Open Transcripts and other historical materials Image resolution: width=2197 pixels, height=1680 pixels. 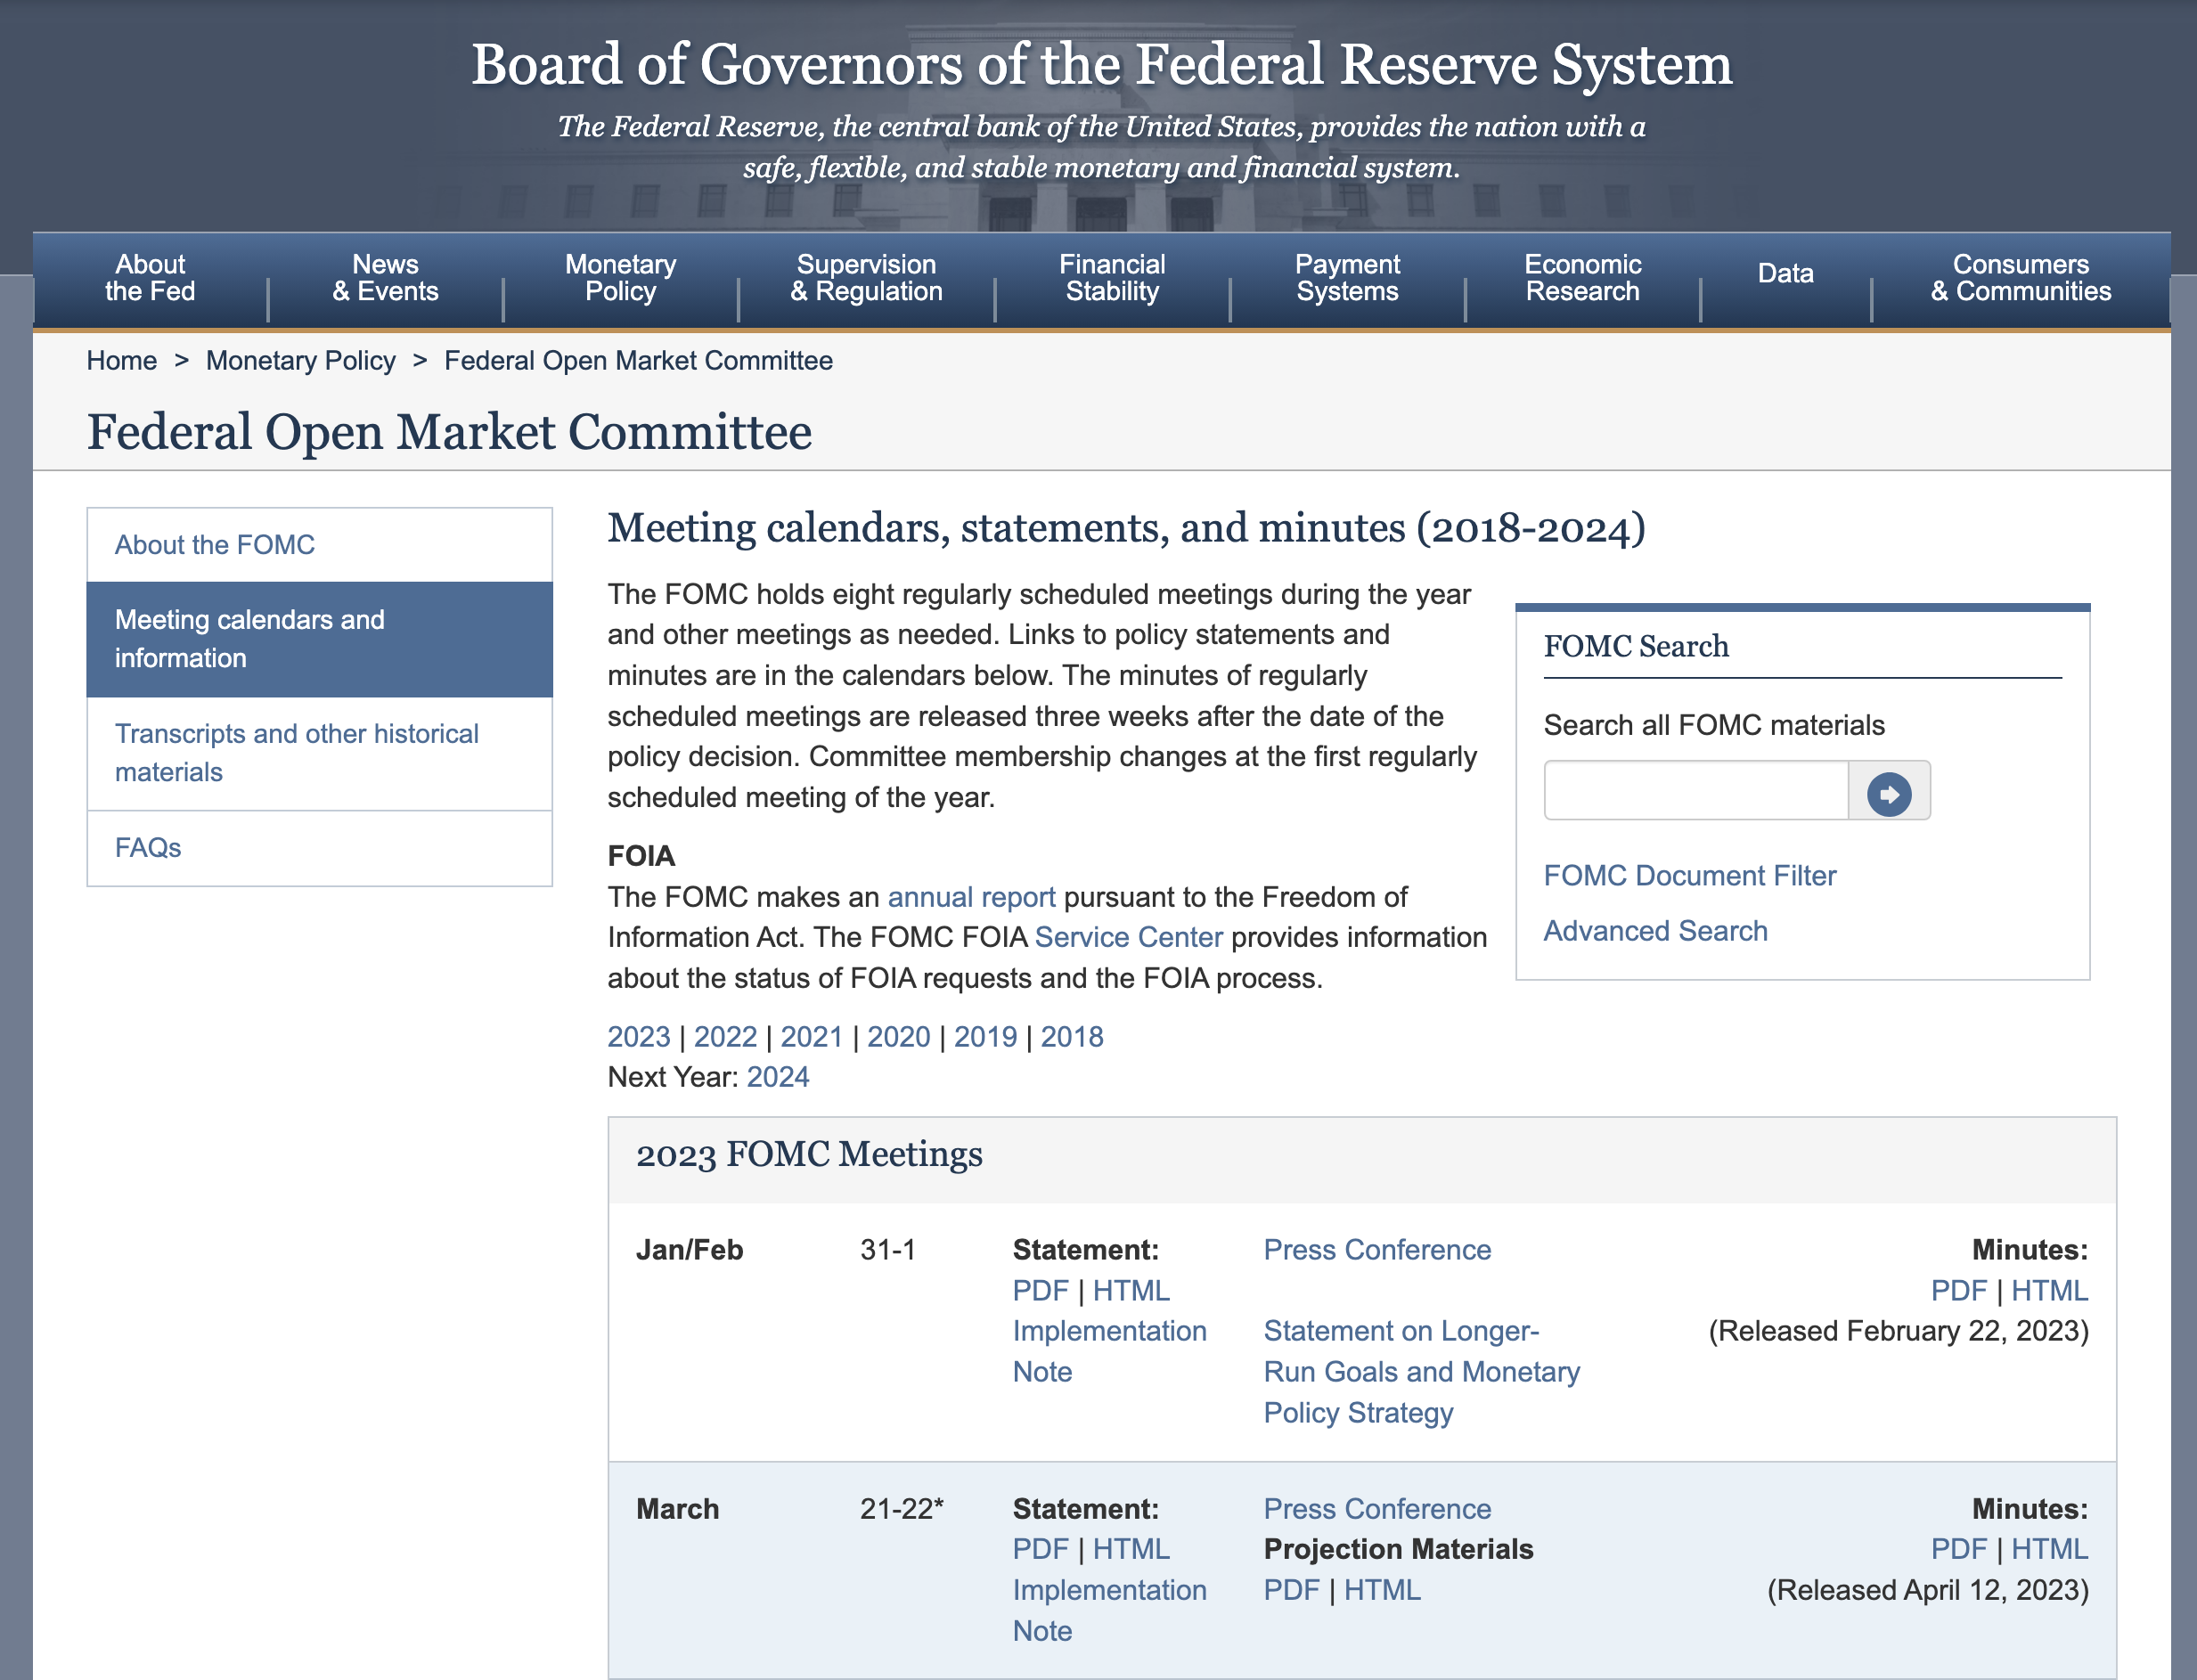(x=320, y=753)
